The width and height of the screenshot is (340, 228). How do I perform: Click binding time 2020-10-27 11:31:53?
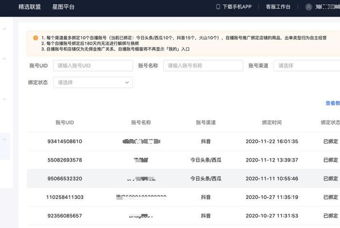[x=272, y=216]
